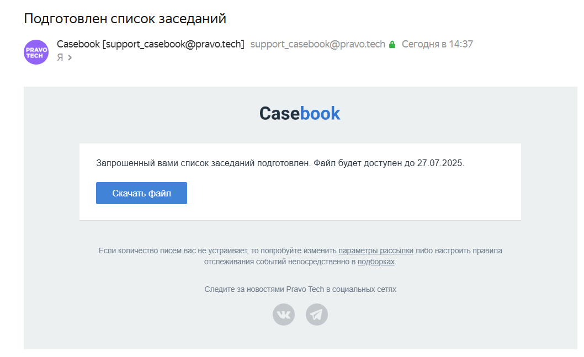Image resolution: width=584 pixels, height=357 pixels.
Task: Open the подборках link
Action: (x=376, y=262)
